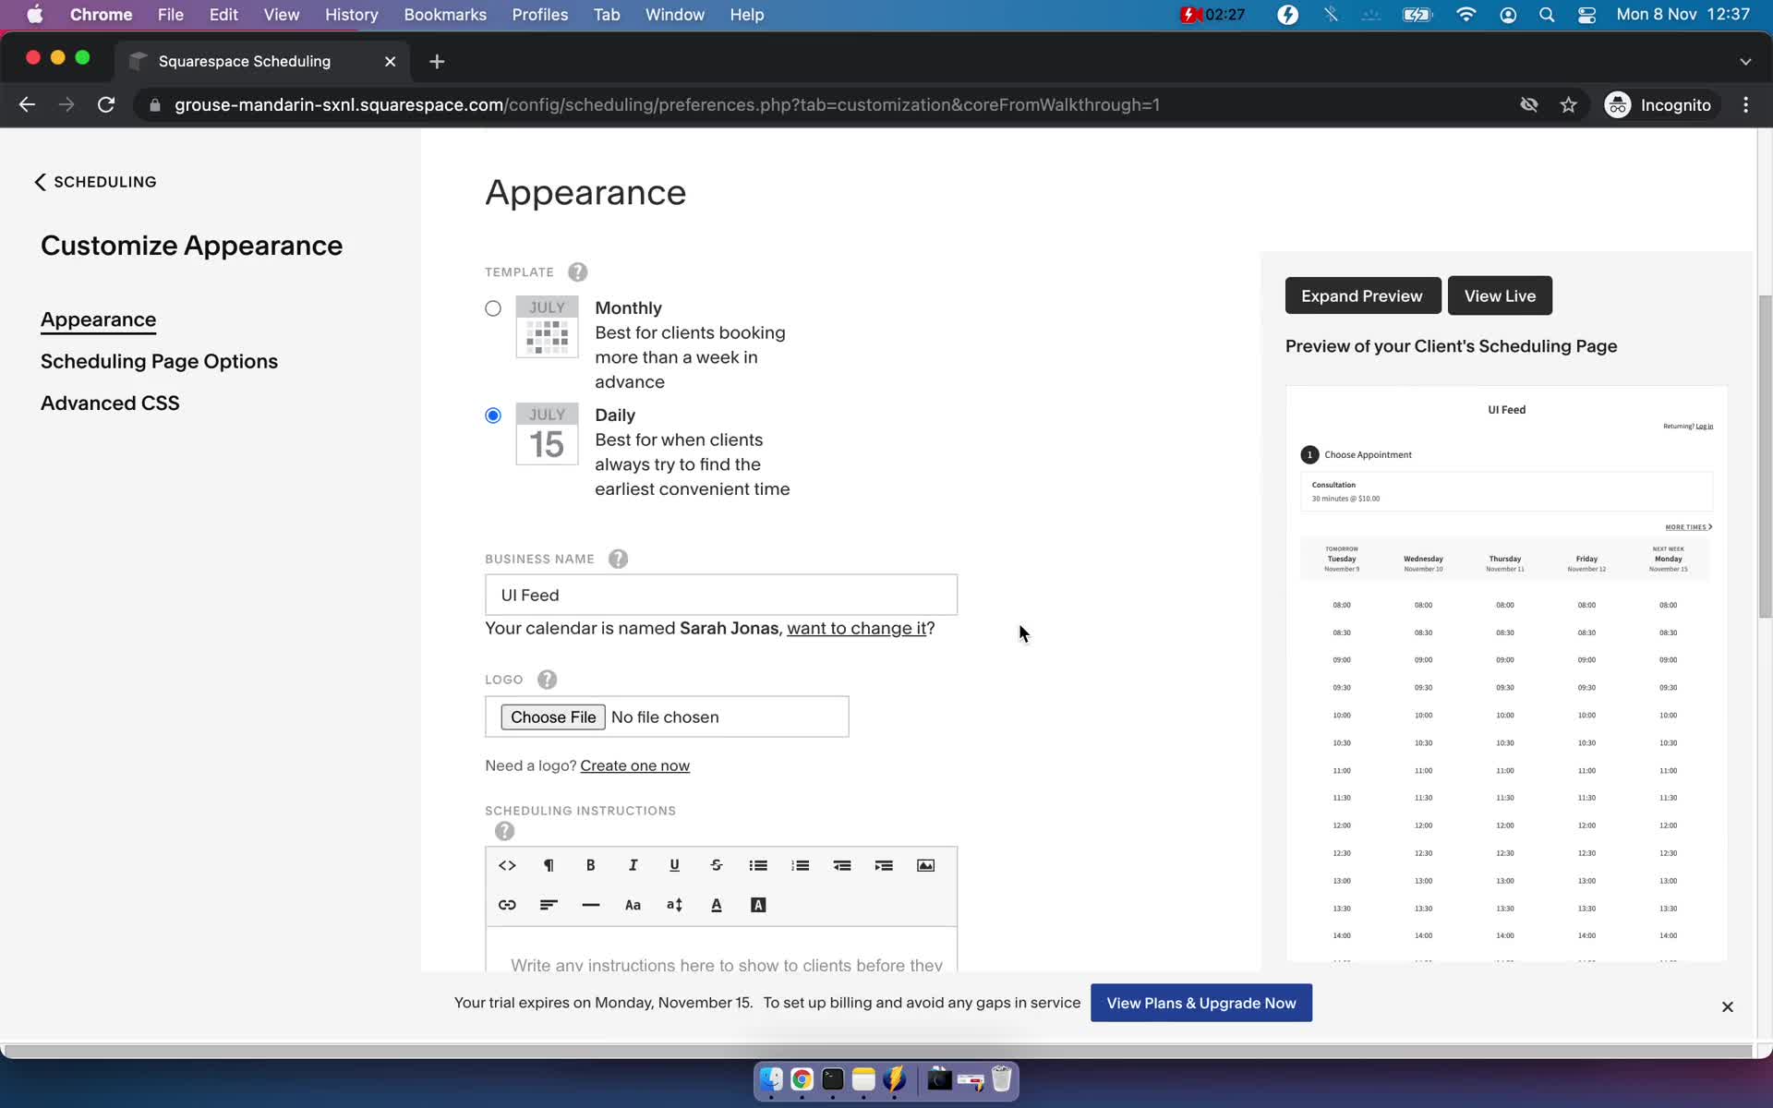This screenshot has width=1773, height=1108.
Task: Click the ordered list icon
Action: (x=799, y=864)
